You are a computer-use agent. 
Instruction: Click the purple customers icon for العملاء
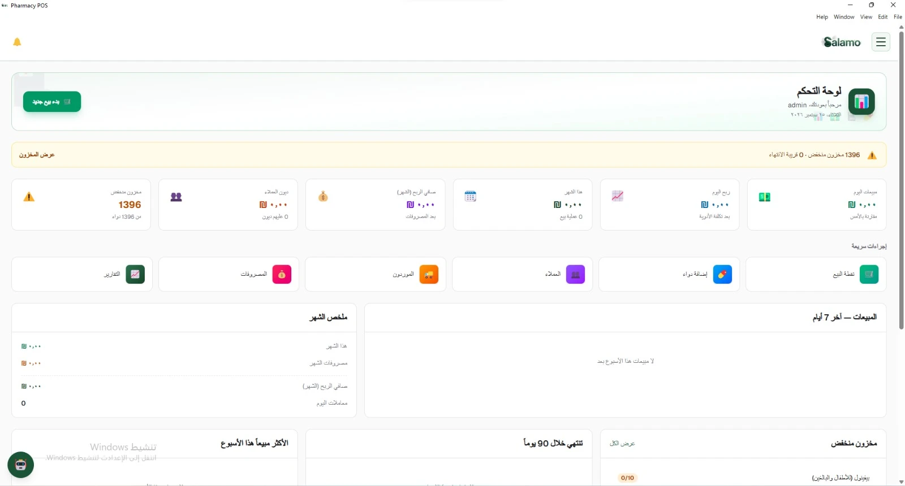[x=575, y=274]
